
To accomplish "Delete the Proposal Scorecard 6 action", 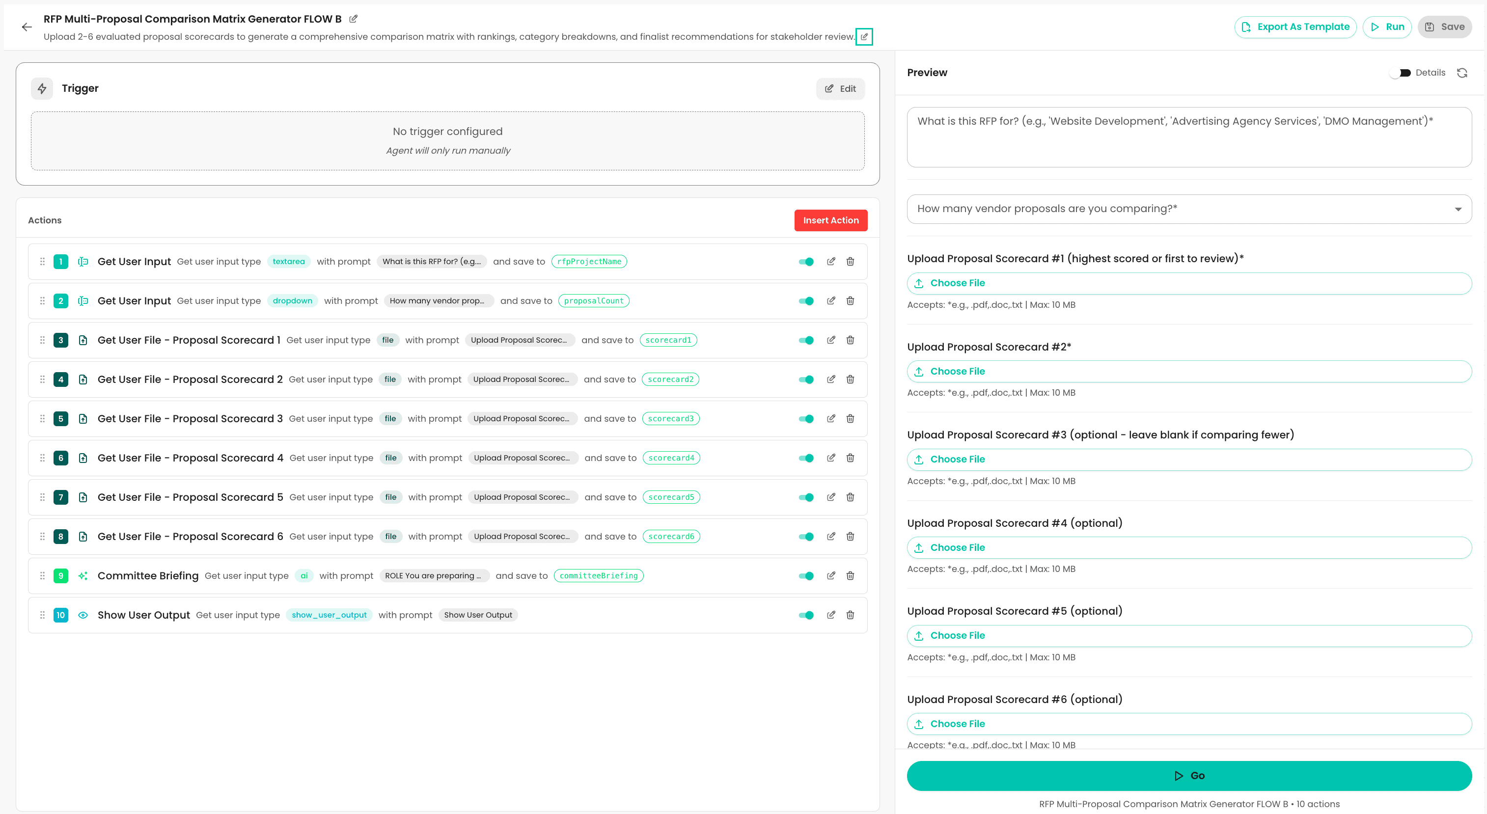I will pos(850,536).
